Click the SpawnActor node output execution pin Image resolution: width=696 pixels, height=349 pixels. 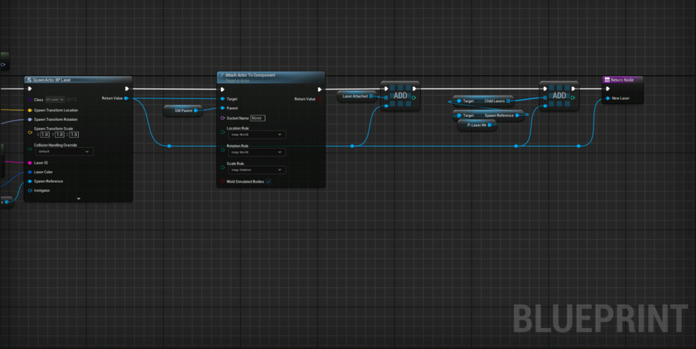coord(127,89)
